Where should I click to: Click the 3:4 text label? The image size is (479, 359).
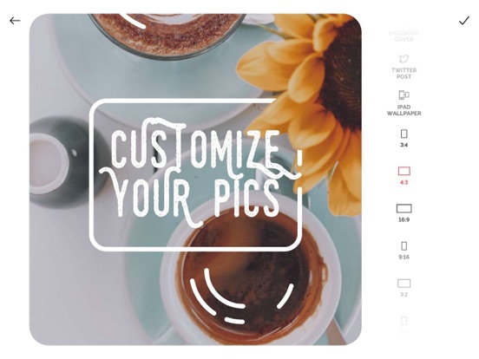(x=404, y=145)
